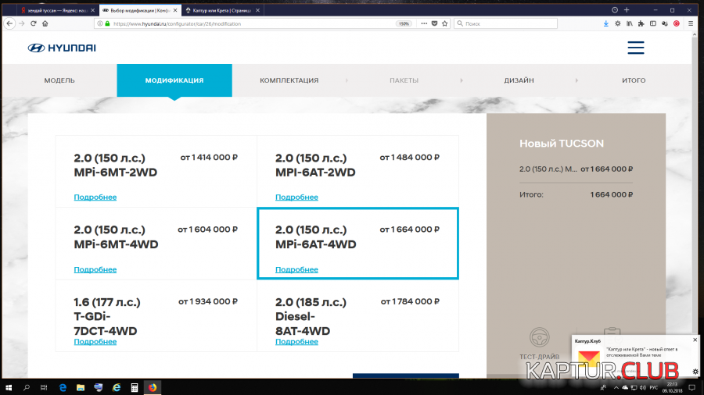Click the Test-drive steering wheel icon
The image size is (704, 395).
pyautogui.click(x=539, y=337)
